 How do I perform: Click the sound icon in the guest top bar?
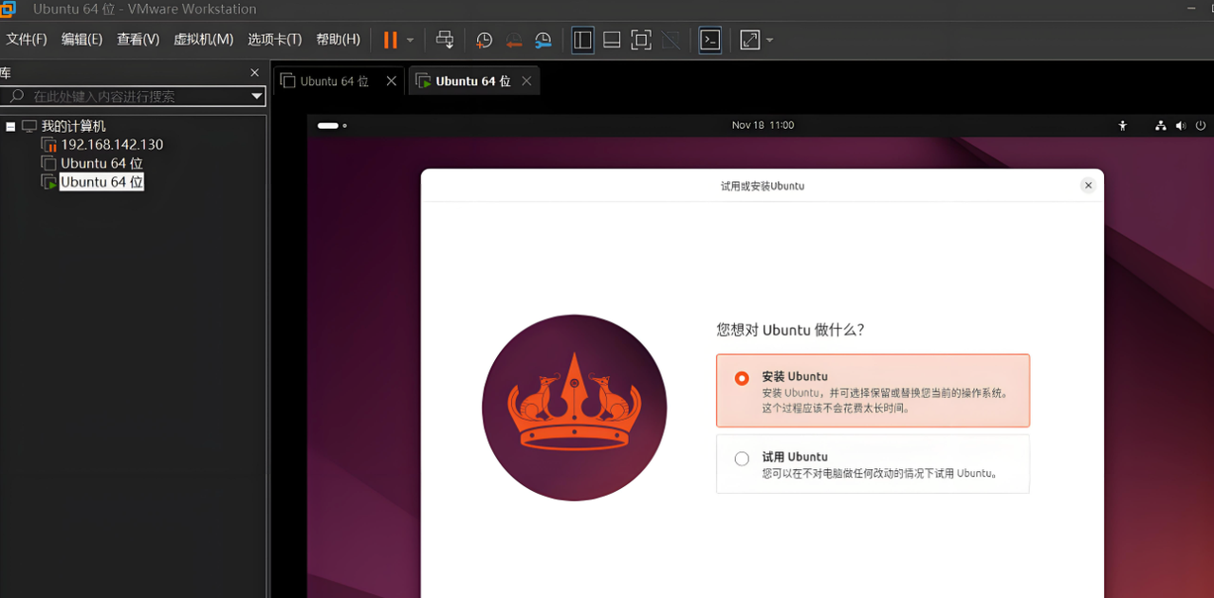pos(1180,125)
